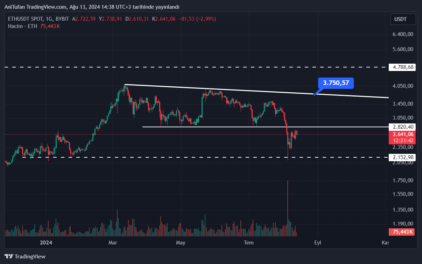
Task: Click the blue anchor dot on trendline
Action: pos(315,94)
